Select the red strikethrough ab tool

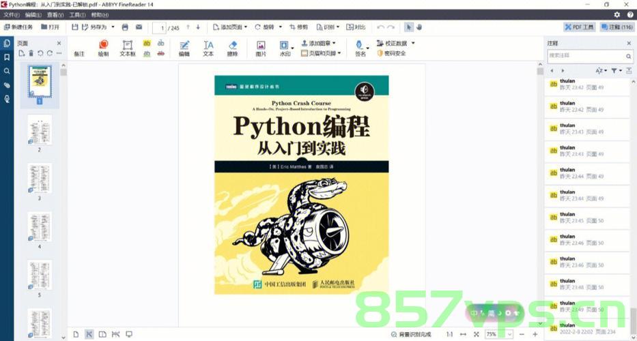tap(161, 54)
